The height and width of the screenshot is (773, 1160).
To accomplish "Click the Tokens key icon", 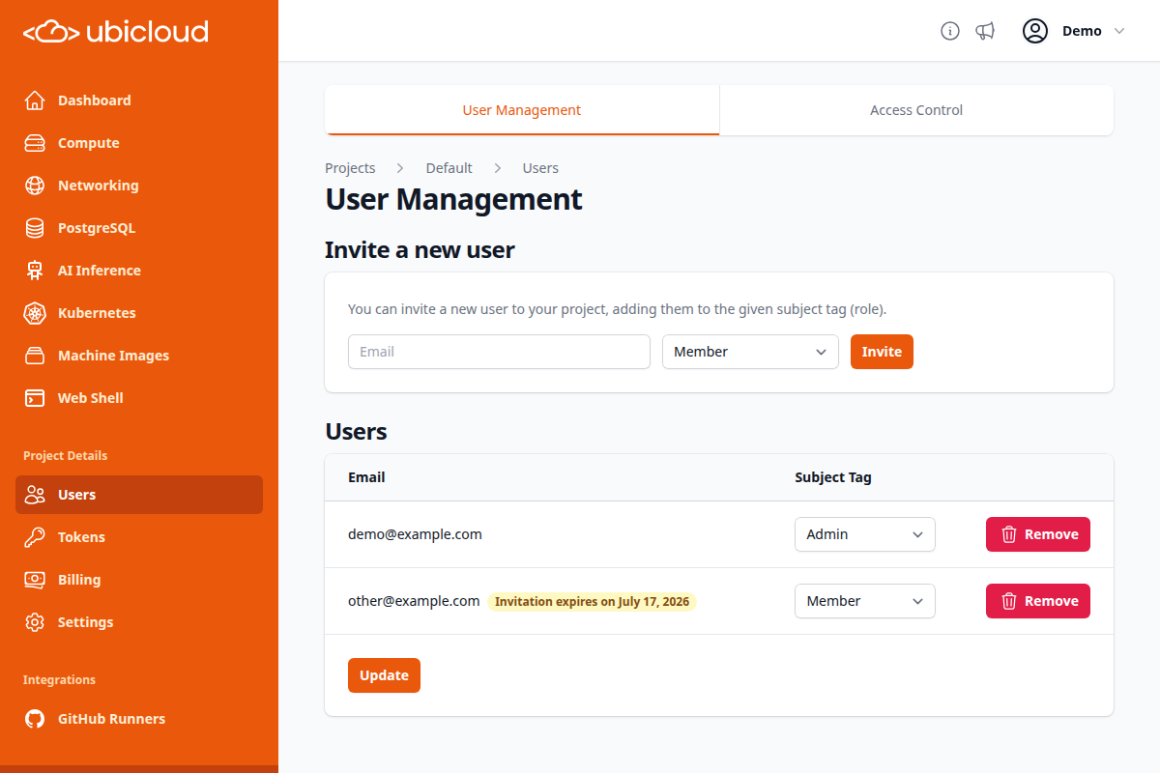I will [35, 537].
